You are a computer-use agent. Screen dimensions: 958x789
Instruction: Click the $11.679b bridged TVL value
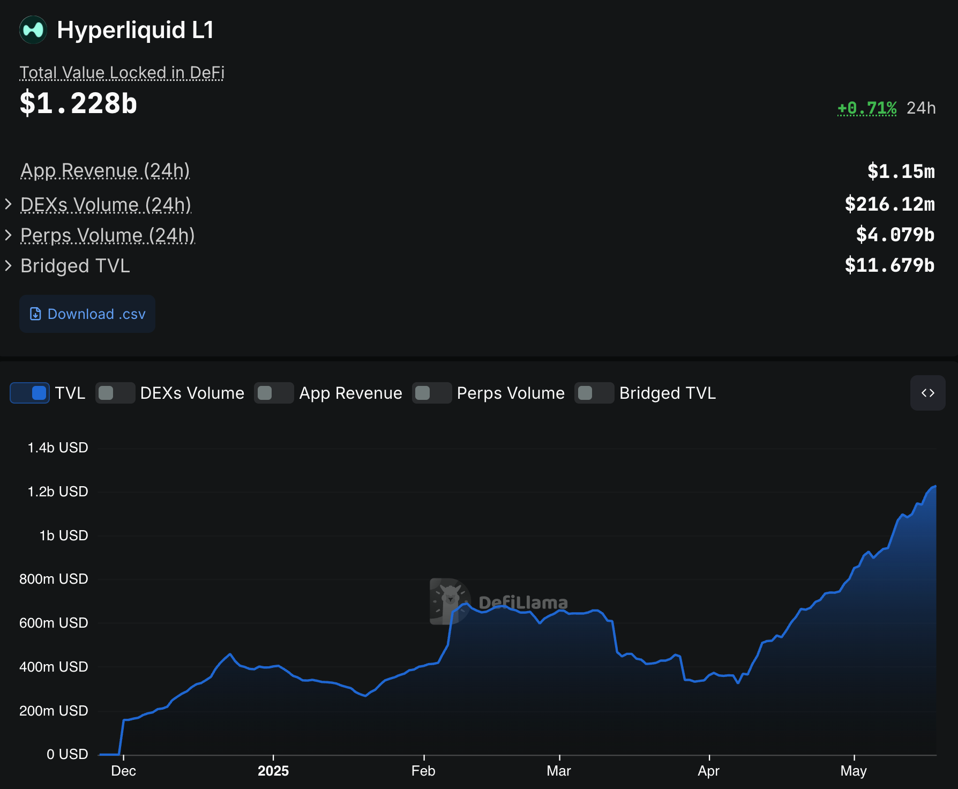point(890,265)
